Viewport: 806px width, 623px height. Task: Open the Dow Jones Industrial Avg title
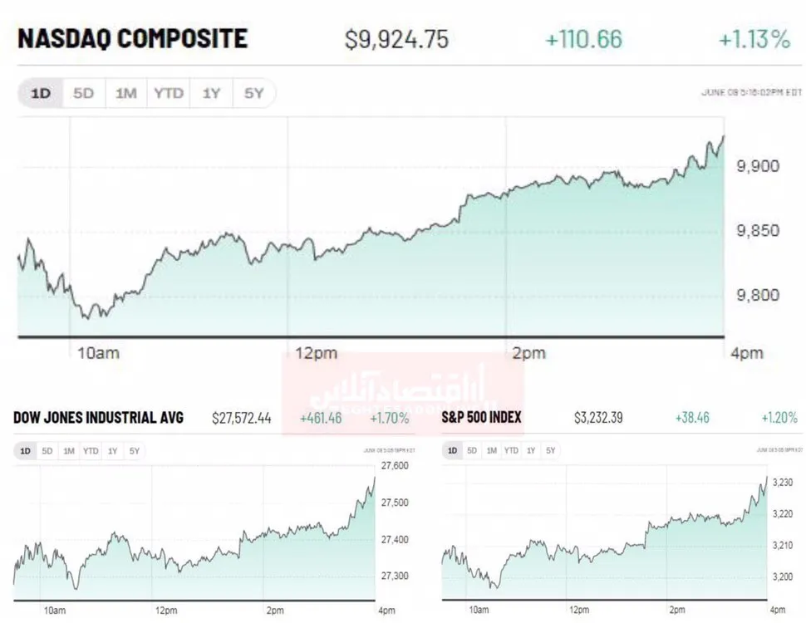98,417
